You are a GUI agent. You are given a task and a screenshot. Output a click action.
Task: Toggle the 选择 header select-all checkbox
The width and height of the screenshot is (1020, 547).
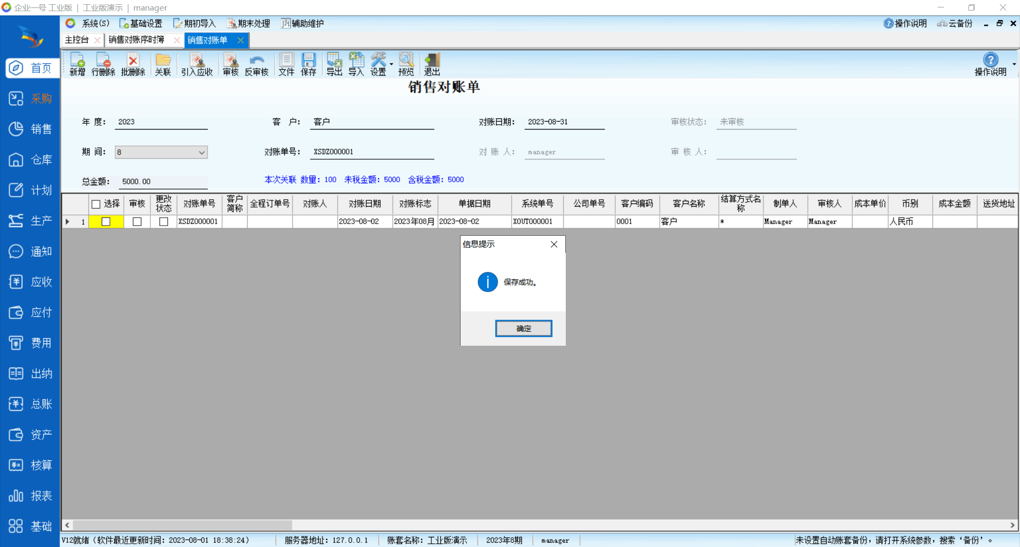click(96, 204)
